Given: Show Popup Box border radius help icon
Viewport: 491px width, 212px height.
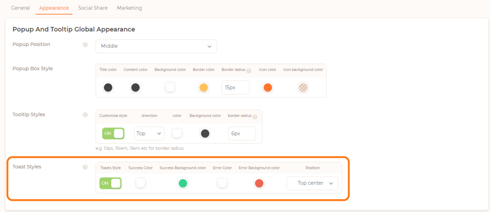Looking at the screenshot, I should pyautogui.click(x=249, y=71).
